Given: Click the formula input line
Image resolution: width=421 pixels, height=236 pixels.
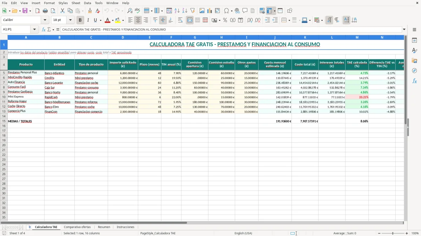Looking at the screenshot, I should click(x=231, y=30).
